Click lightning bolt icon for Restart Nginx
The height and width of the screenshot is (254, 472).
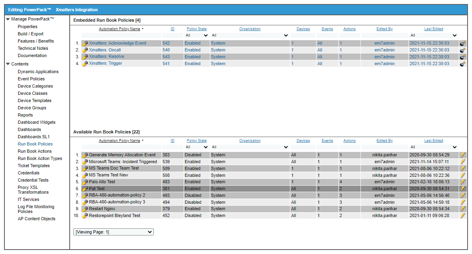coord(463,209)
